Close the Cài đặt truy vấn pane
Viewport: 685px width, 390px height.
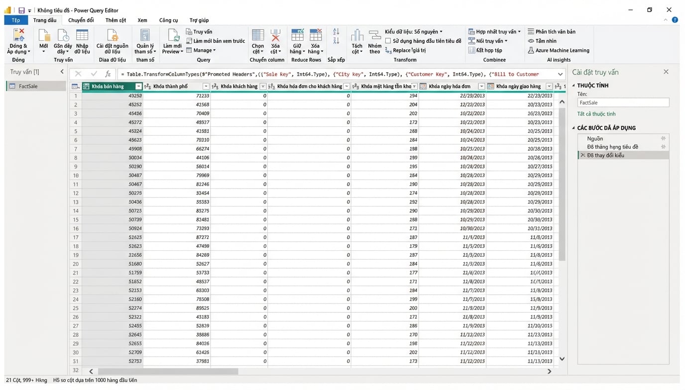pos(666,72)
